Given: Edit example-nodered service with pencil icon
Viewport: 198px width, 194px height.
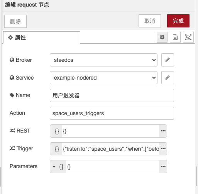Looking at the screenshot, I should [168, 78].
